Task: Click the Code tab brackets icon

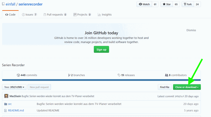Action: 7,15
